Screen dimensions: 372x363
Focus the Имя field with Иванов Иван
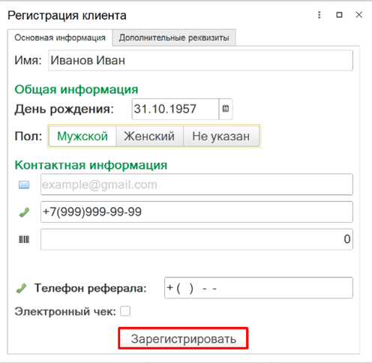click(x=200, y=61)
